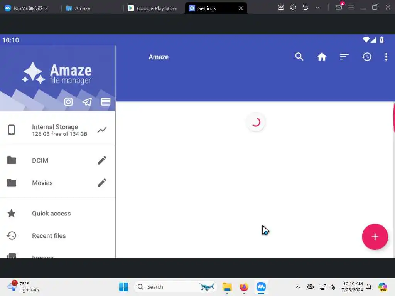Click the Amaze title text
Image resolution: width=395 pixels, height=296 pixels.
pos(159,57)
